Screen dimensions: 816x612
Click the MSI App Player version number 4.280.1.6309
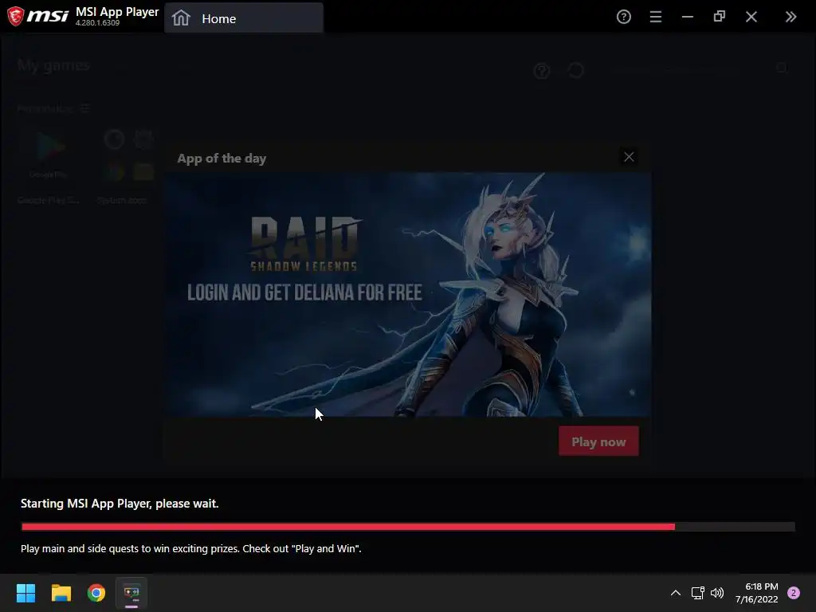point(97,23)
